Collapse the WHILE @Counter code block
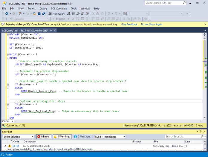Image resolution: width=208 pixels, height=157 pixels. 8,54
